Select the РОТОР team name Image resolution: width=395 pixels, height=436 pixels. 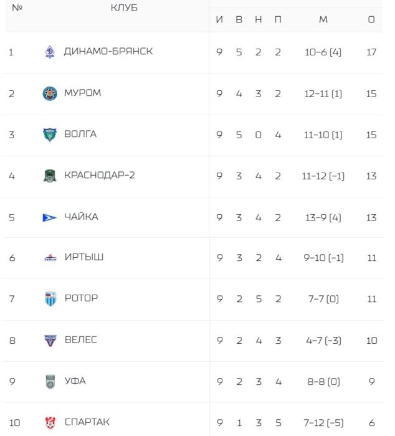[x=81, y=298]
